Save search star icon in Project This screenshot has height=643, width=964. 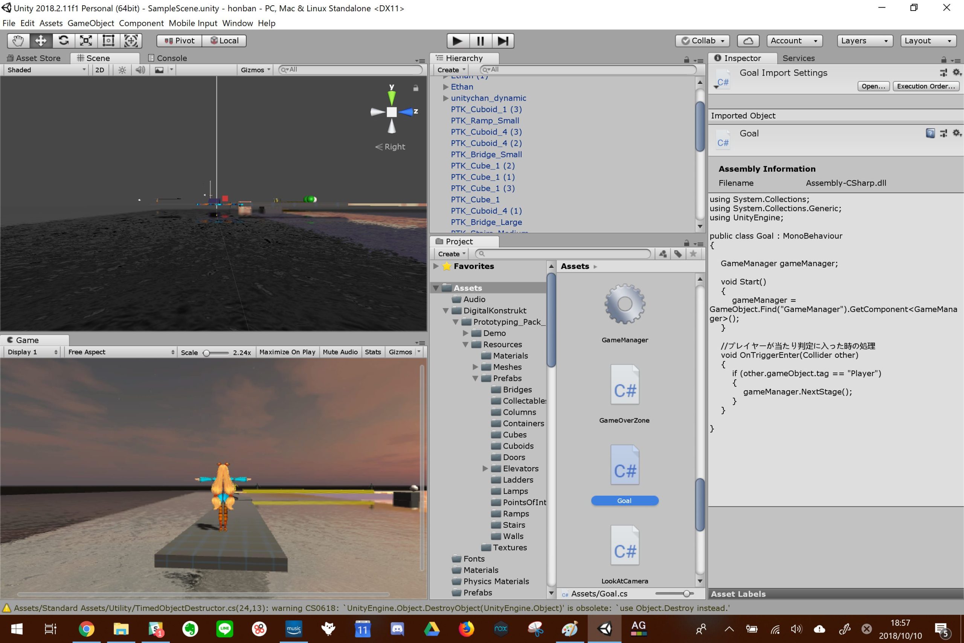[693, 254]
